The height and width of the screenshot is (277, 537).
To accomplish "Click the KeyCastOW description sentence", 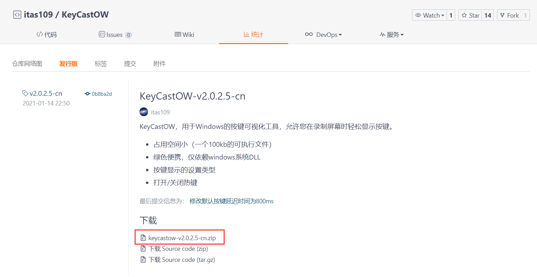I will (266, 126).
